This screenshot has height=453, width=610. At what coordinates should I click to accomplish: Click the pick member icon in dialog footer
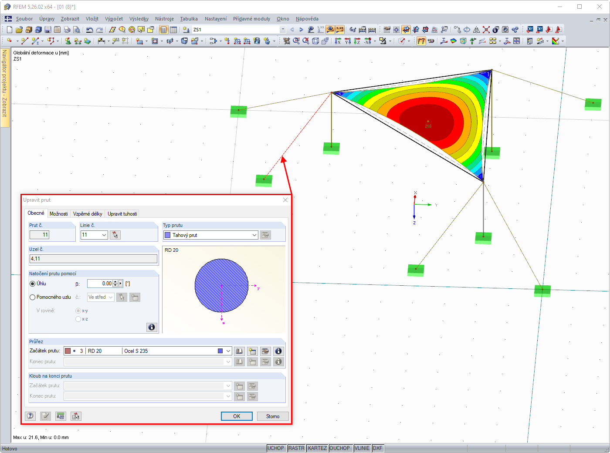pyautogui.click(x=76, y=416)
